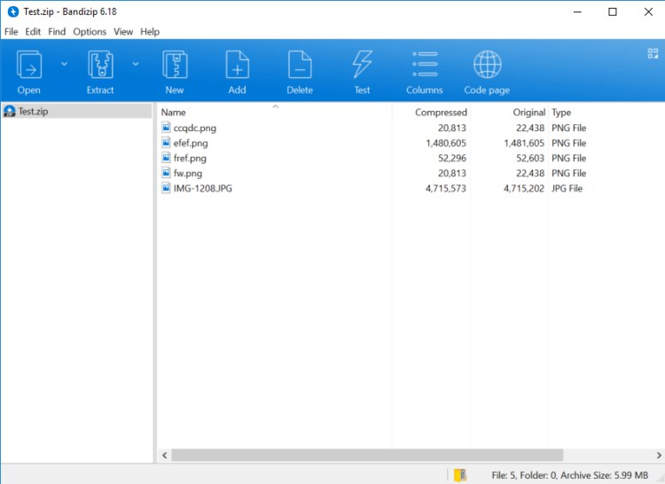
Task: Run the archive Test icon
Action: pyautogui.click(x=362, y=66)
